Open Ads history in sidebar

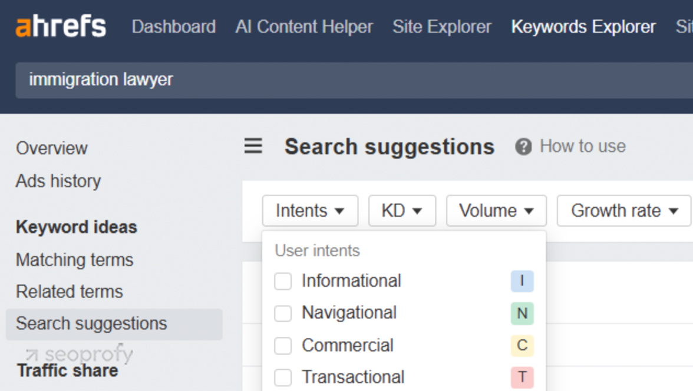(x=58, y=181)
